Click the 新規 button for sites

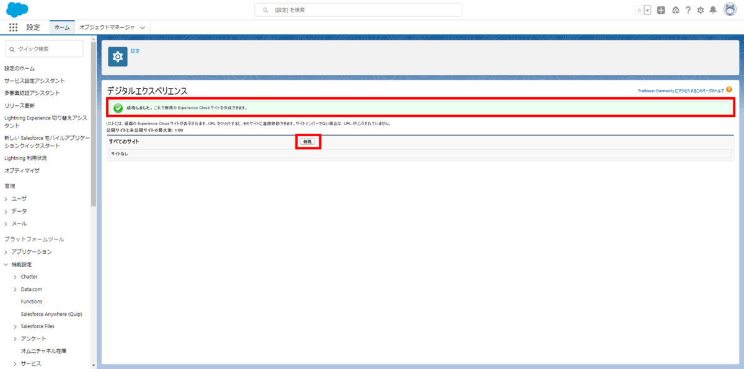308,142
